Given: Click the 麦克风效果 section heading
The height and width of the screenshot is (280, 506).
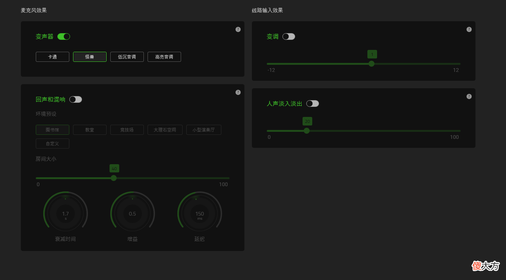Looking at the screenshot, I should (34, 10).
